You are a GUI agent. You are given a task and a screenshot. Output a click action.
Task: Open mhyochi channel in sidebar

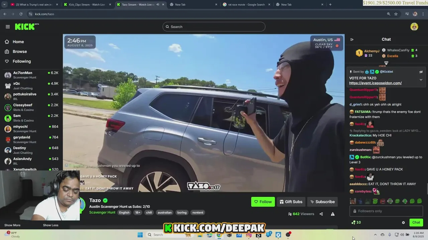tap(31, 129)
